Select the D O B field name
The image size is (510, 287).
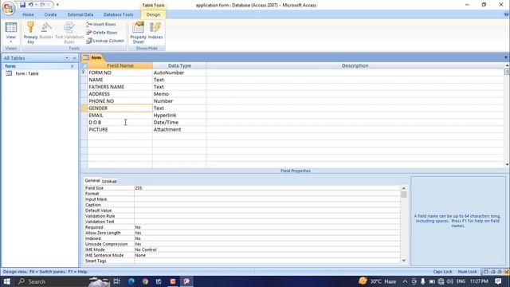click(x=120, y=122)
